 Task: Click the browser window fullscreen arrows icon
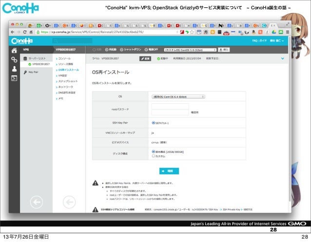tap(288, 24)
